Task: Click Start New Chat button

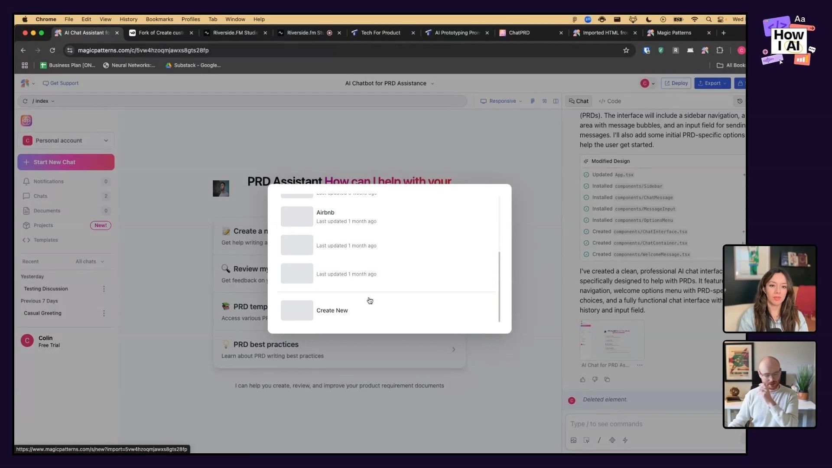Action: (66, 162)
